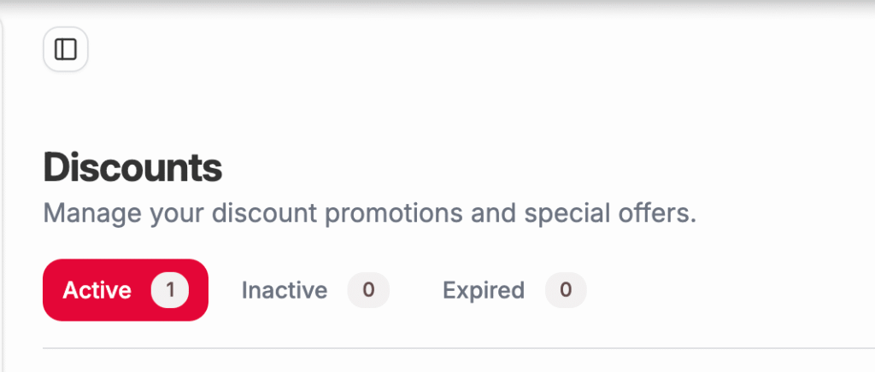Click the Active tab count badge
Screen dimensions: 875x372
click(169, 290)
